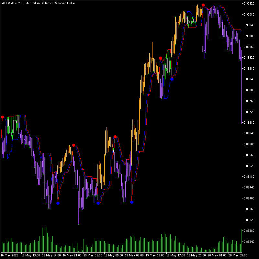259x259 pixels.
Task: Click the blue signal dot near 0.89840 level
Action: (x=172, y=79)
